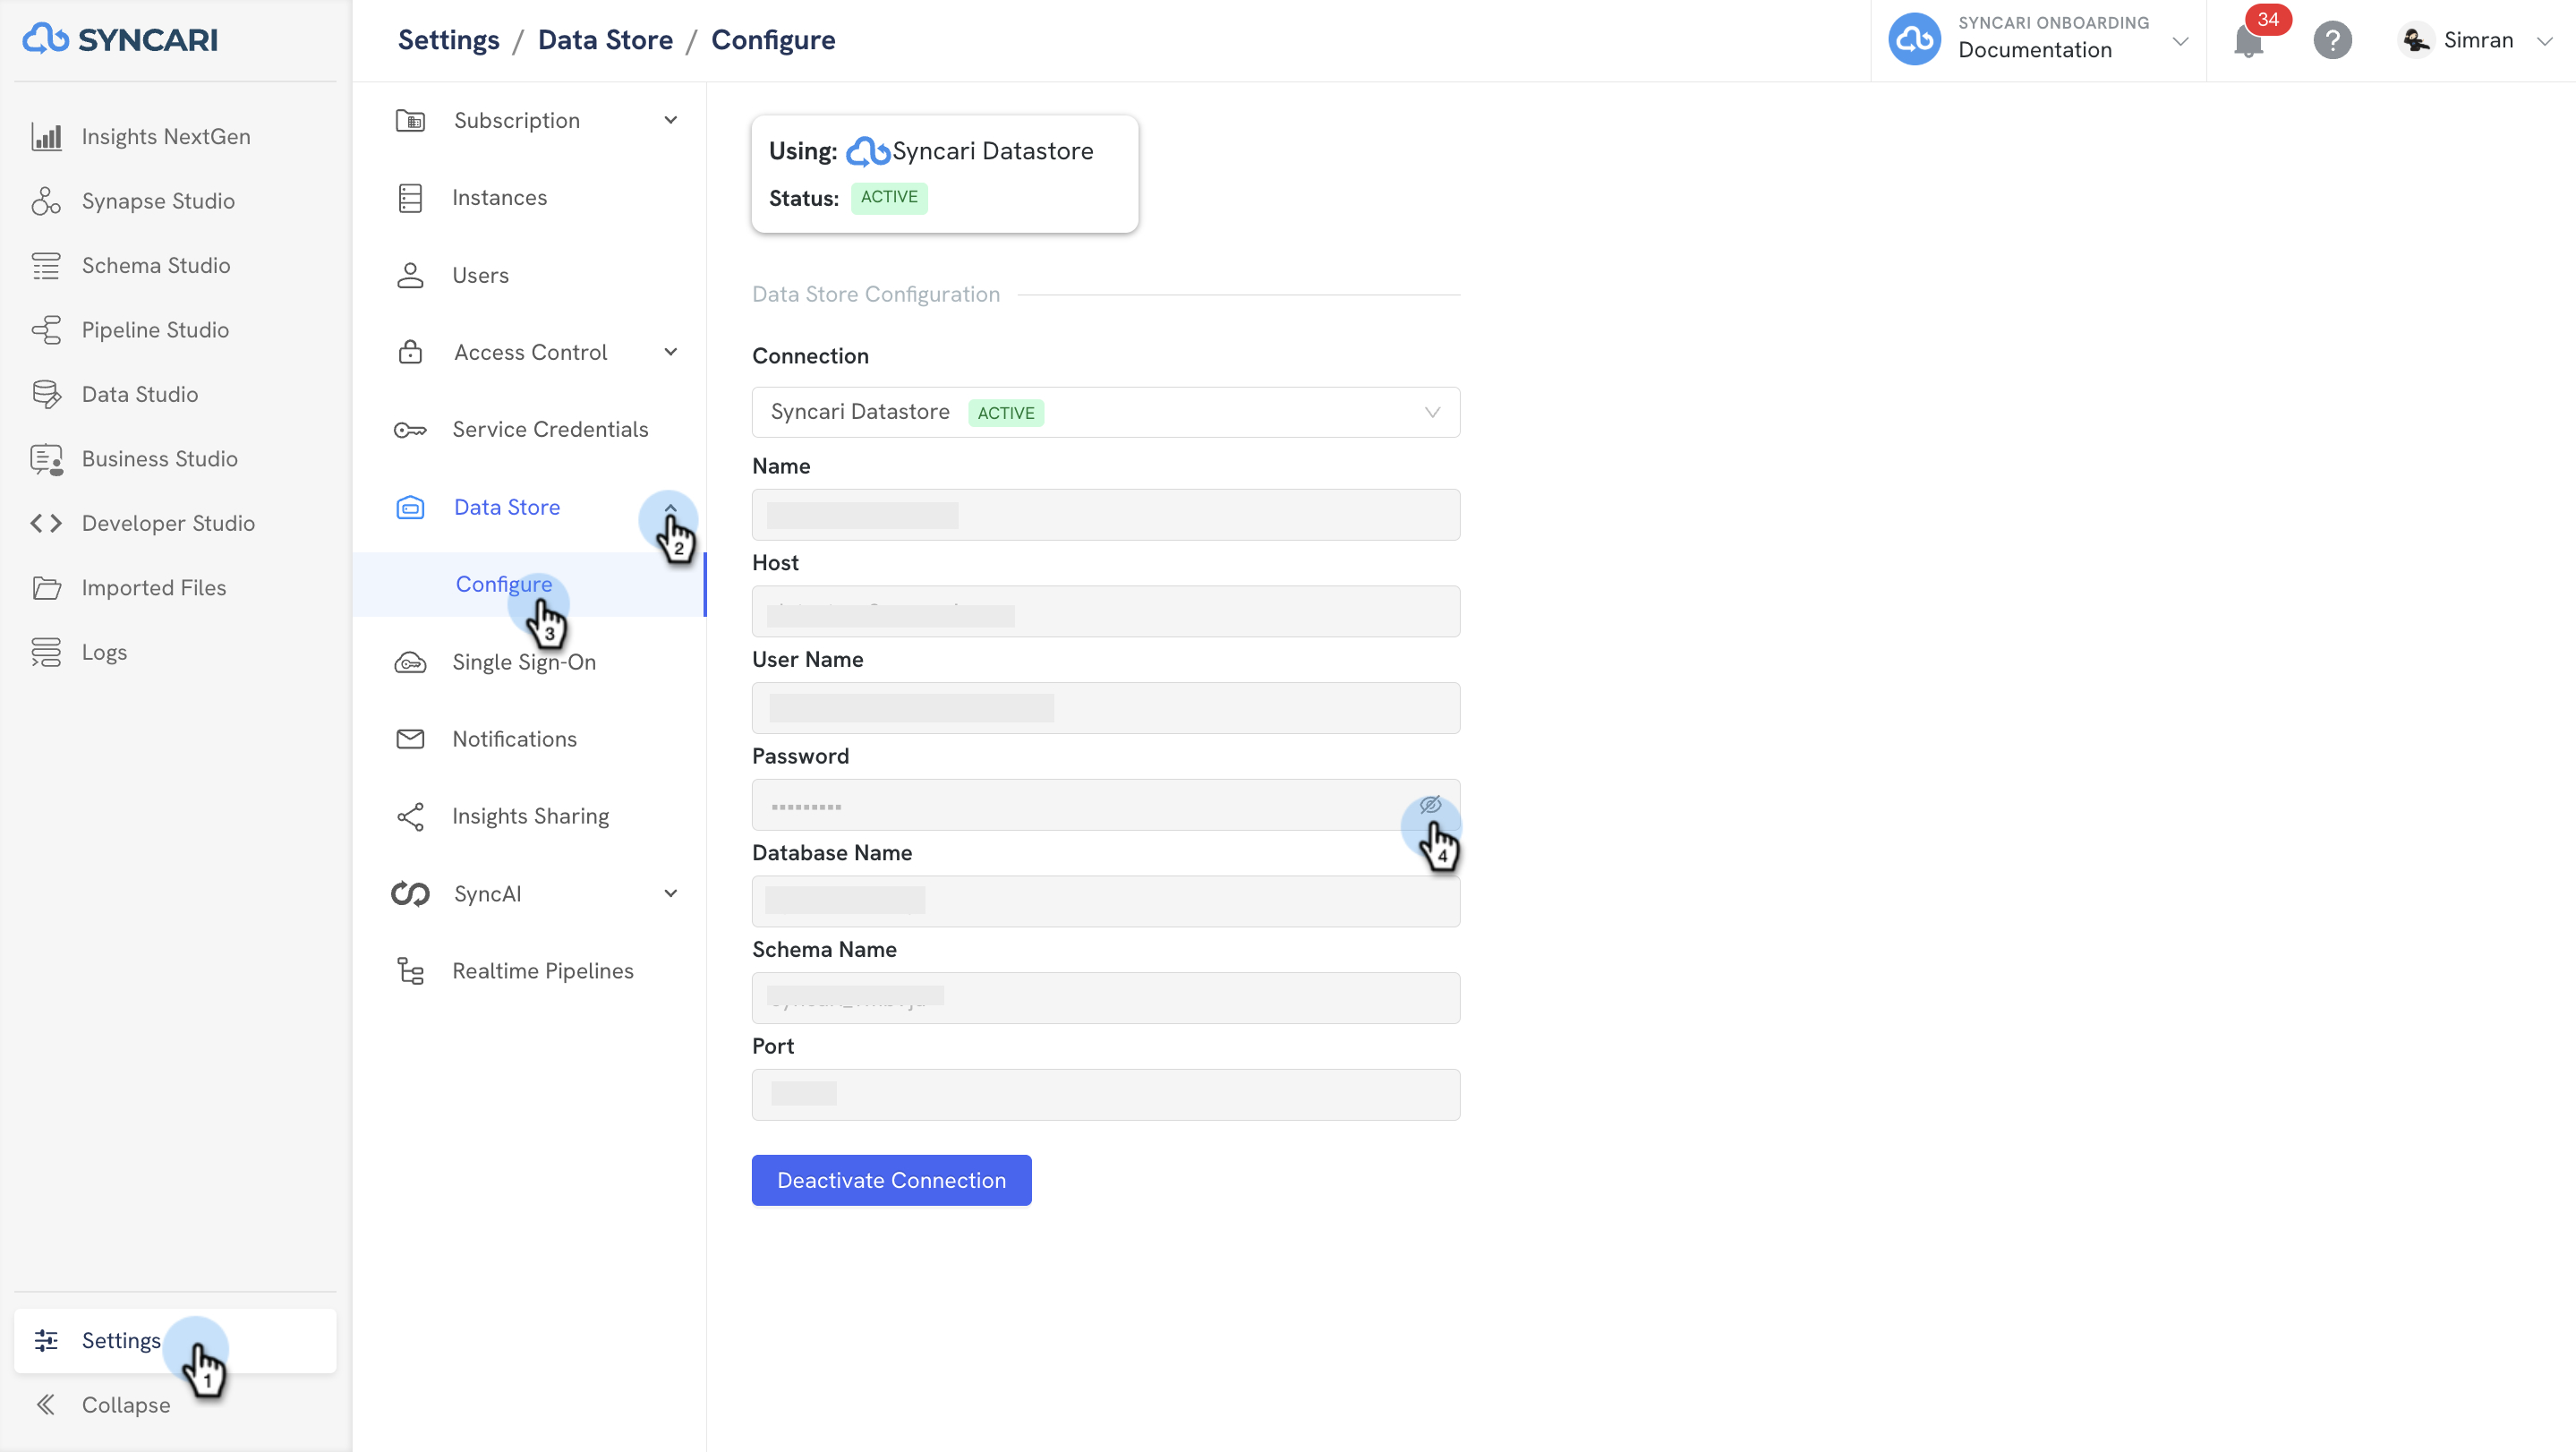Click the SyncAI infinity icon
The height and width of the screenshot is (1452, 2576).
point(410,894)
